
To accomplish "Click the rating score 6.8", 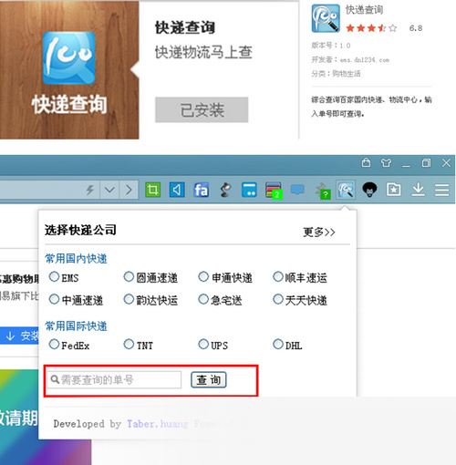I will pyautogui.click(x=416, y=28).
